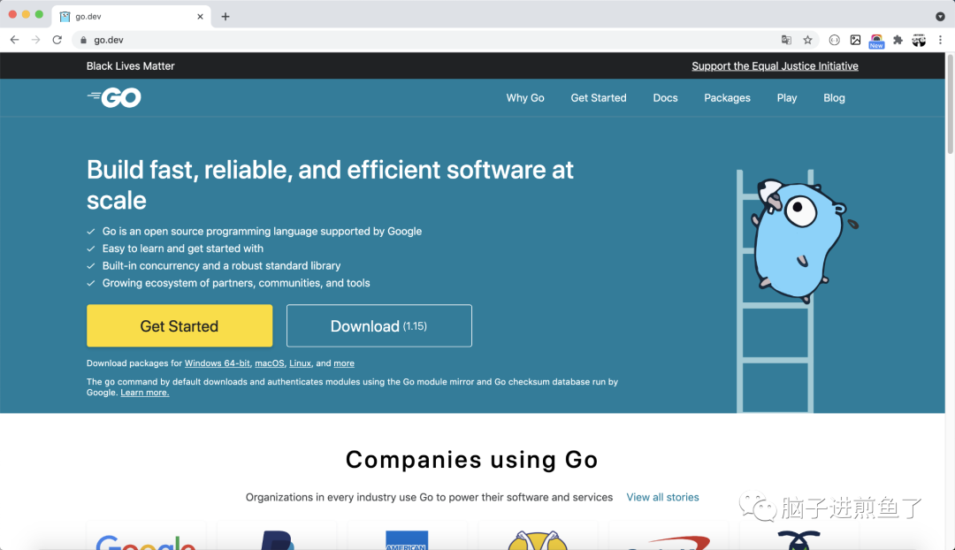Image resolution: width=955 pixels, height=550 pixels.
Task: Click the Go gopher mascot image
Action: tap(802, 241)
